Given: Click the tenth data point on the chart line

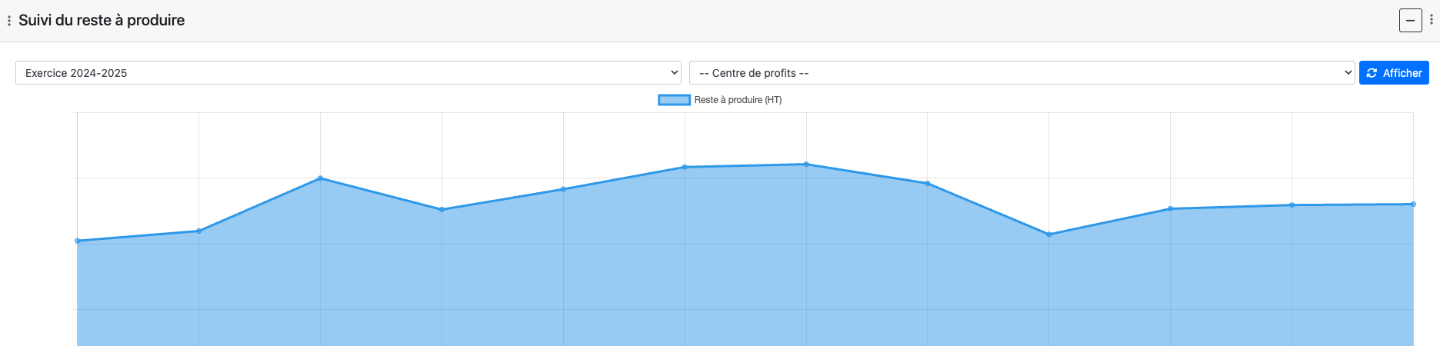Looking at the screenshot, I should pyautogui.click(x=1170, y=208).
